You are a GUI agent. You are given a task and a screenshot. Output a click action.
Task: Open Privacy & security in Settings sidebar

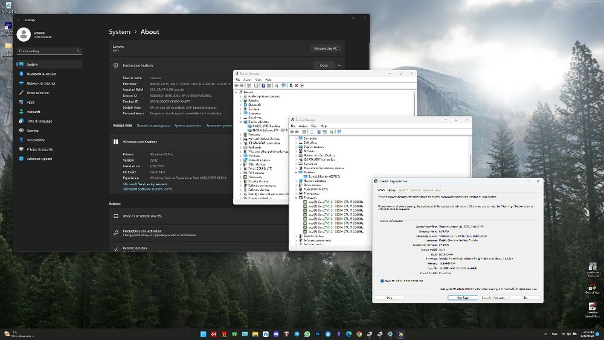coord(50,149)
